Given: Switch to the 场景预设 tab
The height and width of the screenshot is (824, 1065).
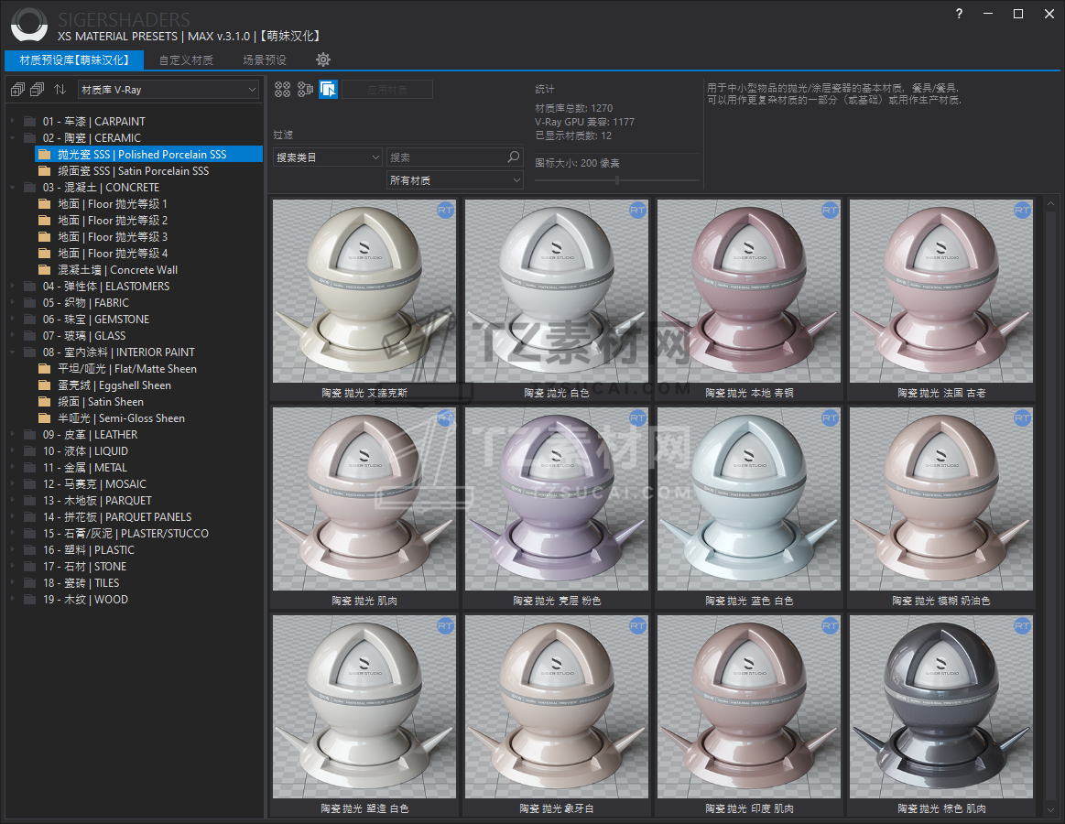Looking at the screenshot, I should tap(265, 60).
